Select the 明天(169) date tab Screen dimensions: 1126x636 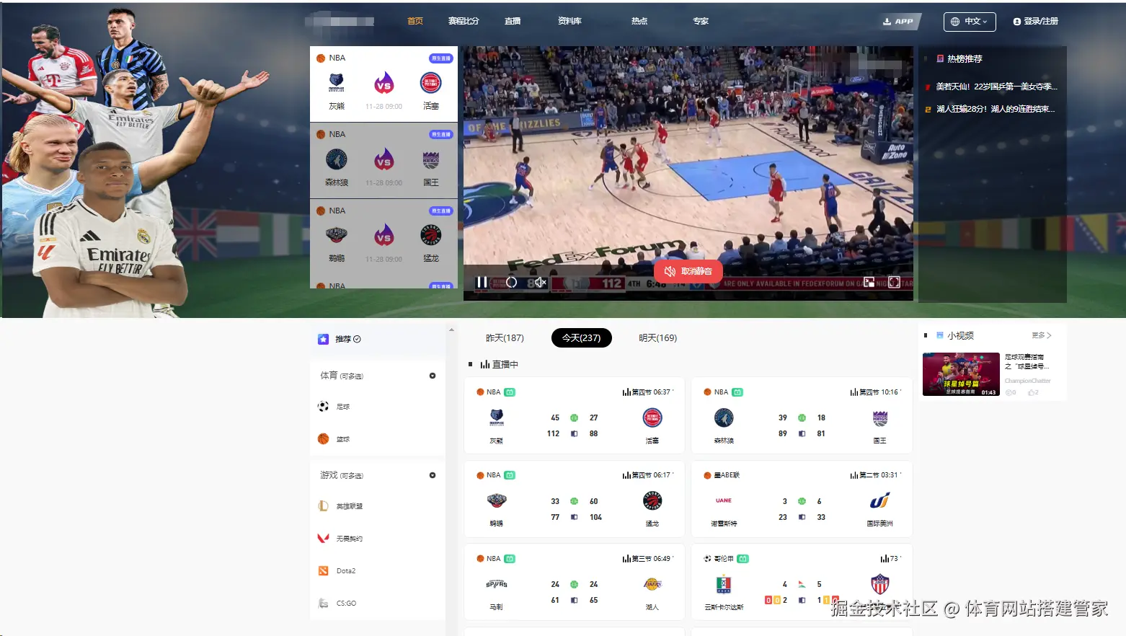(x=657, y=338)
